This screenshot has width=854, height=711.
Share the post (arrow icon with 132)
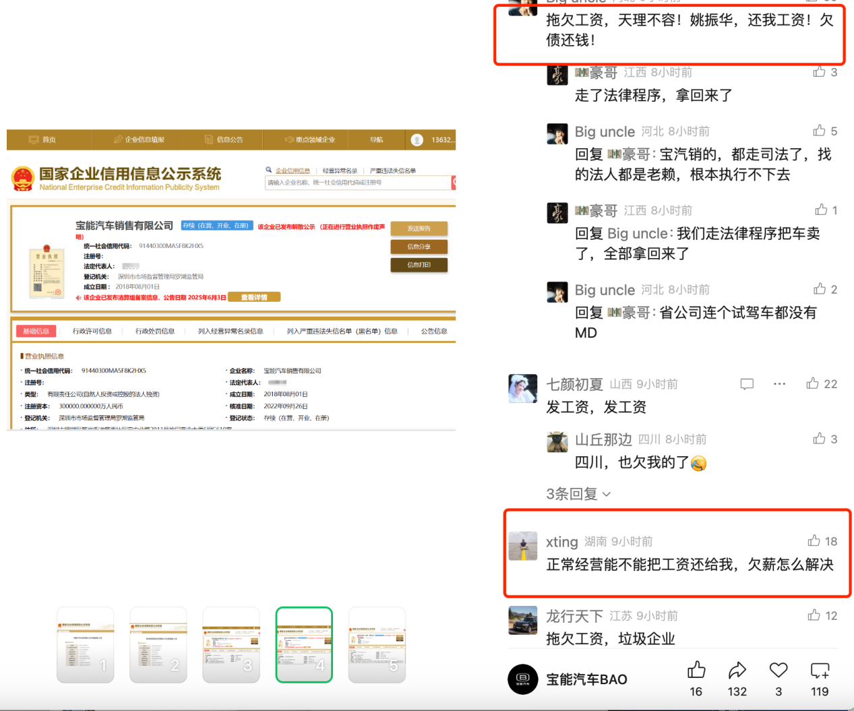click(x=737, y=670)
